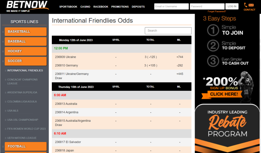Click the 236813 Australia row

coord(122,104)
